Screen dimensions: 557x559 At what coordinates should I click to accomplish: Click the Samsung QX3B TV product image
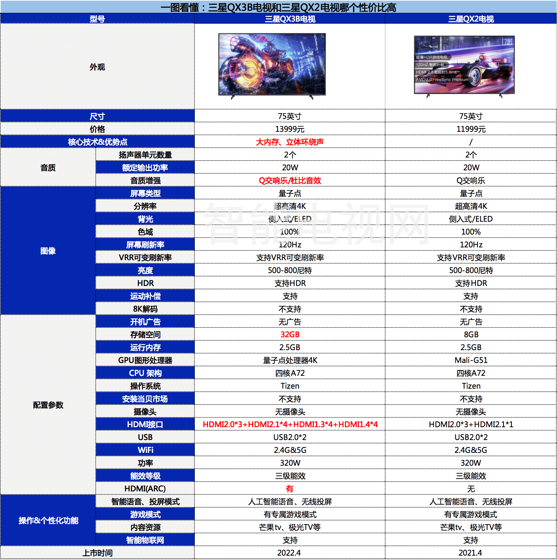272,66
